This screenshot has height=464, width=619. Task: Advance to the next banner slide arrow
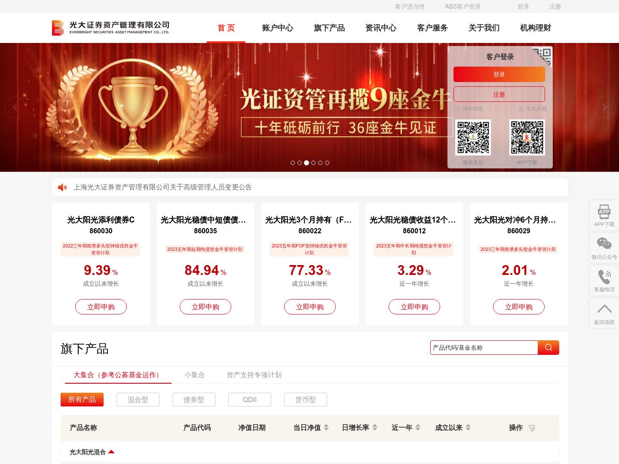[x=604, y=107]
